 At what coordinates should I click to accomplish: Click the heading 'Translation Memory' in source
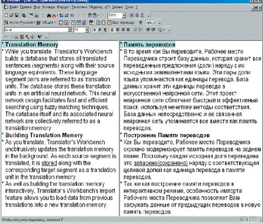coord(32,44)
